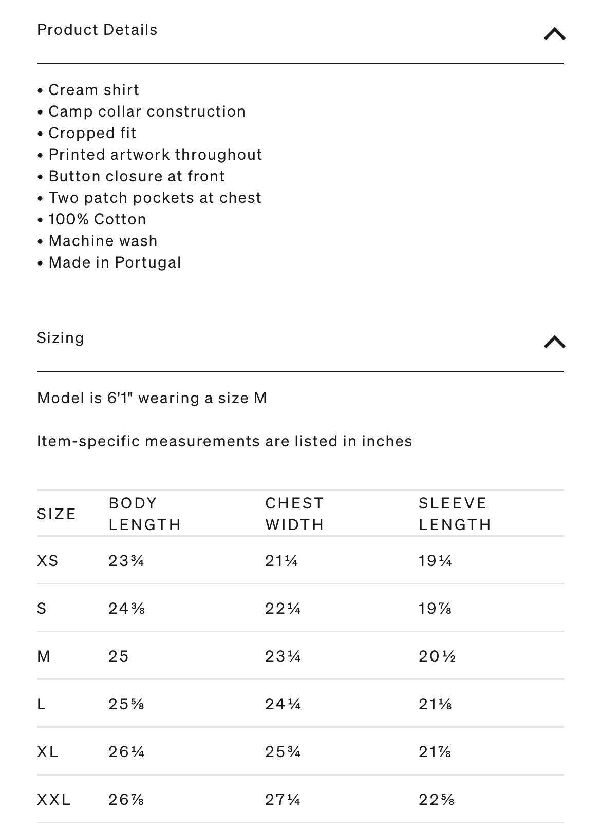This screenshot has height=830, width=601.
Task: Click the Sizing heading
Action: 61,338
